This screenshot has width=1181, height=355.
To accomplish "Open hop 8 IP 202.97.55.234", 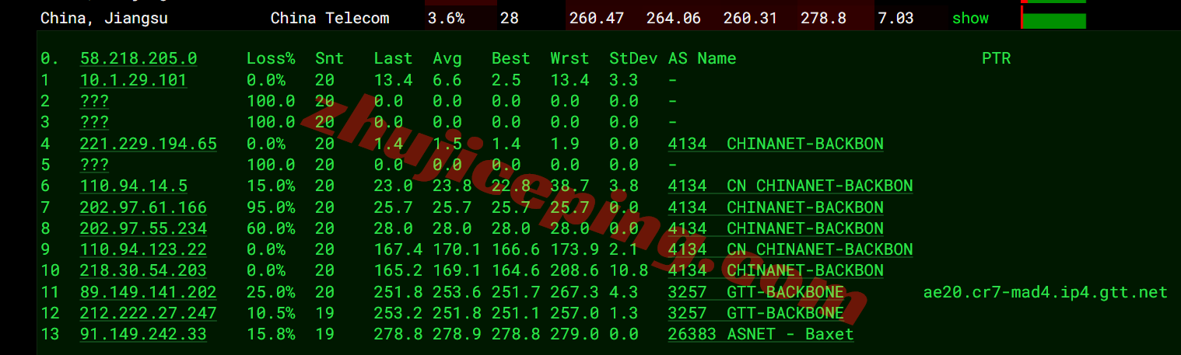I will (x=143, y=228).
